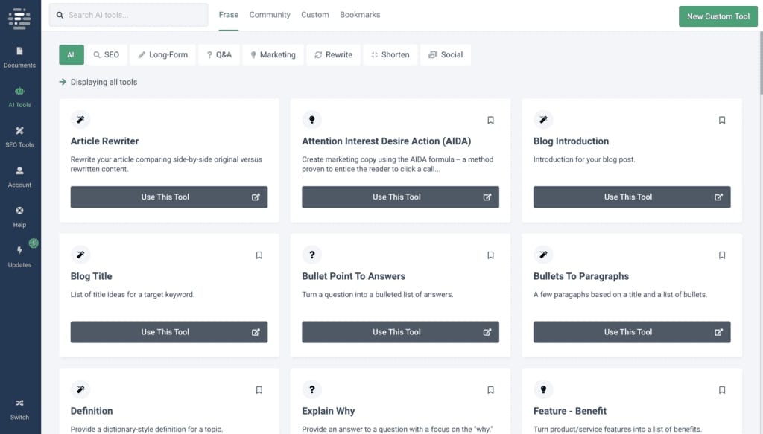Bookmark the Blog Introduction tool
The image size is (763, 434).
pyautogui.click(x=722, y=120)
